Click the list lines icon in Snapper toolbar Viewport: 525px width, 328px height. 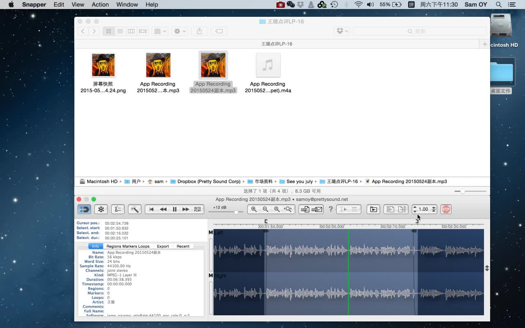point(355,209)
